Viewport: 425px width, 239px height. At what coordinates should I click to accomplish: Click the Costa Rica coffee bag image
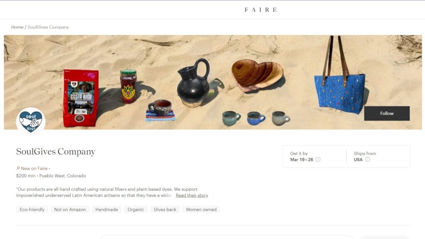pyautogui.click(x=81, y=98)
